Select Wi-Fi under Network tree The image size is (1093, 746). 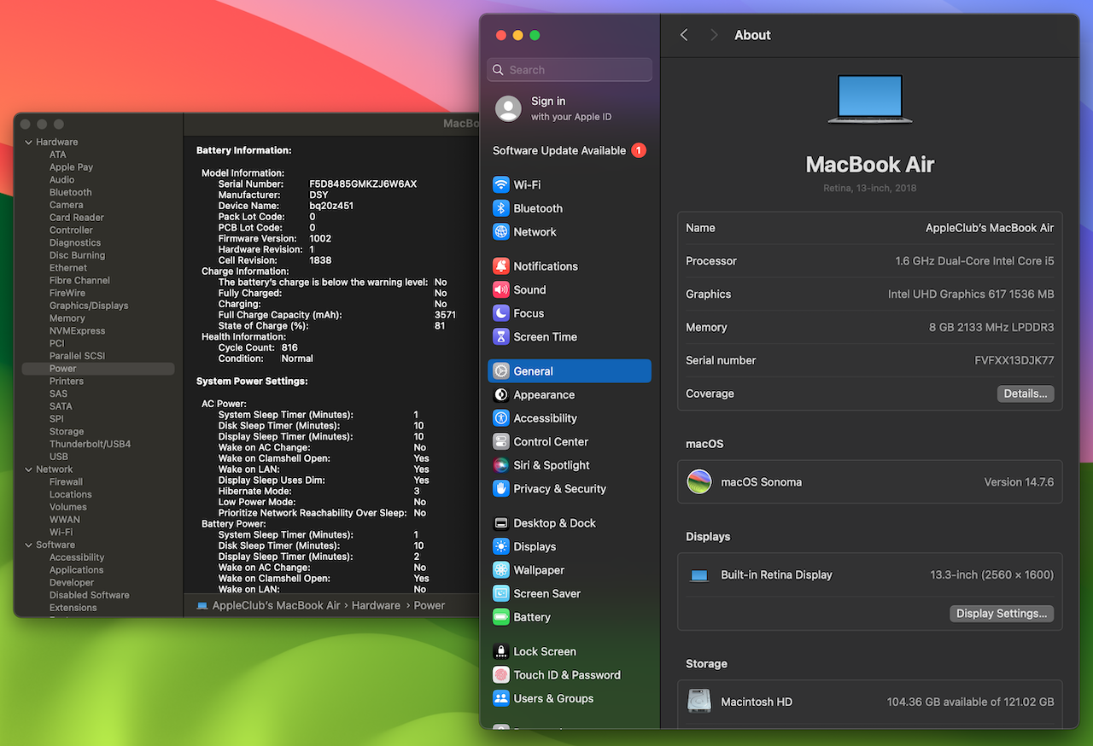61,533
